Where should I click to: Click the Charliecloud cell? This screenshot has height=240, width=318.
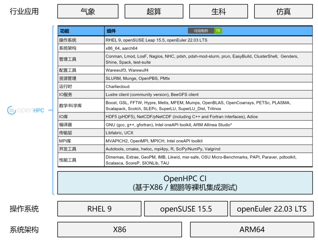click(208, 86)
